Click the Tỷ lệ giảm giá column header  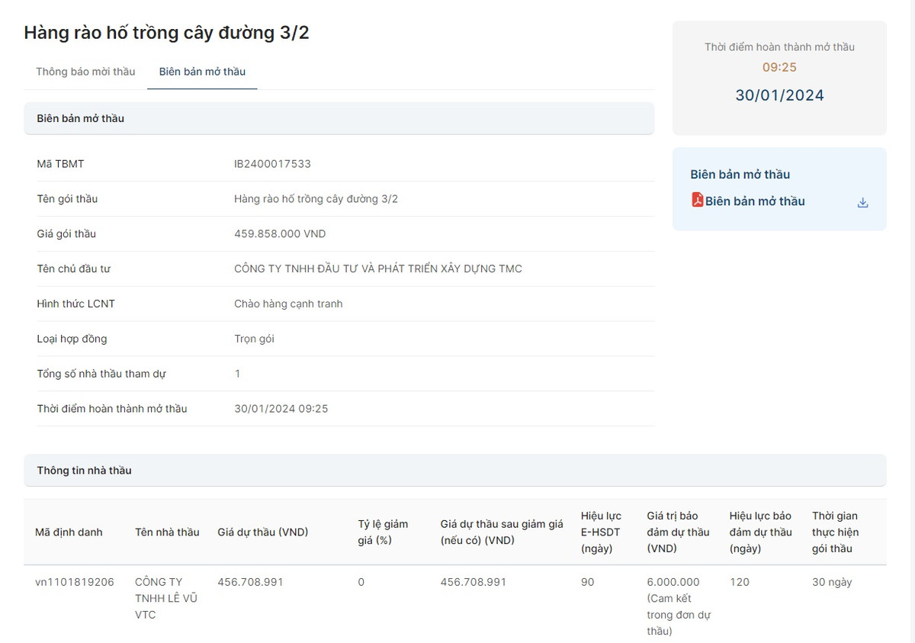(383, 532)
